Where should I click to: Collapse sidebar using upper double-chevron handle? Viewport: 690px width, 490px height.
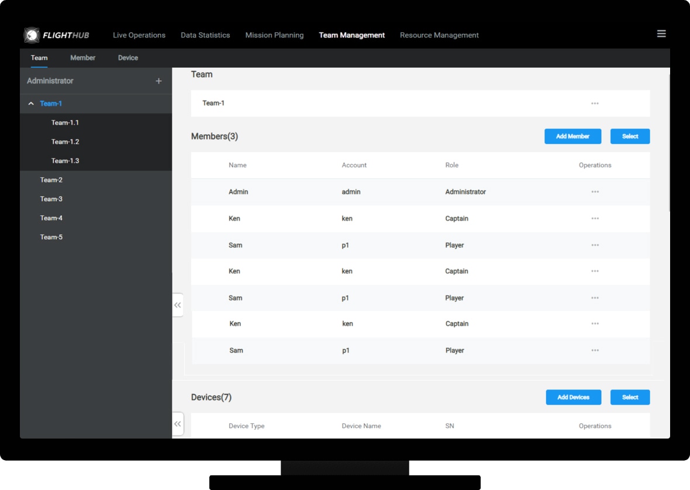(178, 305)
